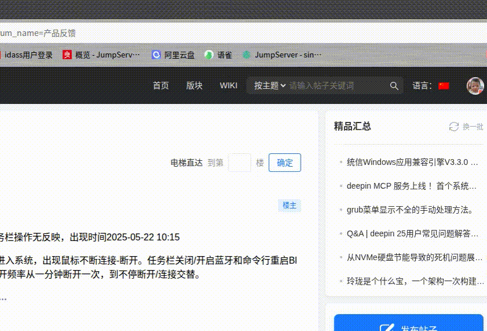
Task: Open 玲珑是个什么宝 post
Action: tap(415, 281)
